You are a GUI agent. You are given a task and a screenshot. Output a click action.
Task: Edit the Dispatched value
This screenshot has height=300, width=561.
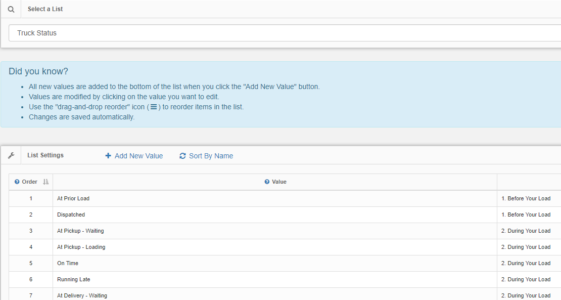click(71, 215)
